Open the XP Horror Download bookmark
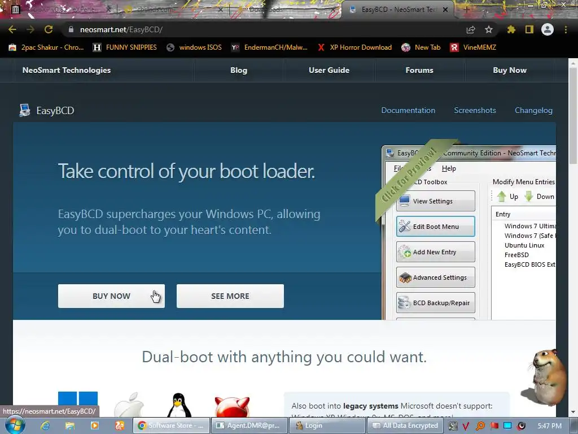 [354, 47]
